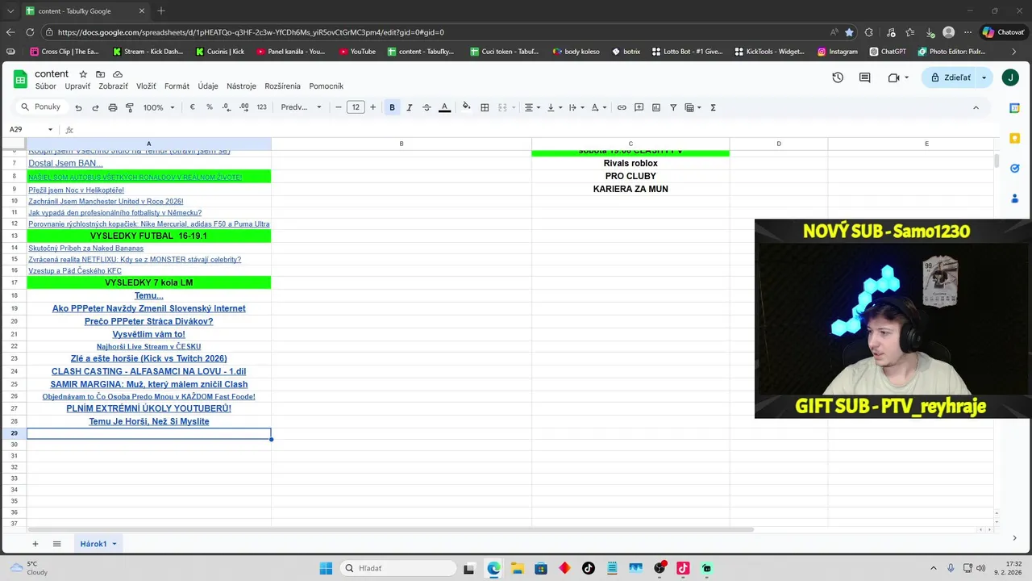The width and height of the screenshot is (1032, 581).
Task: Increase decimal places
Action: pyautogui.click(x=243, y=107)
